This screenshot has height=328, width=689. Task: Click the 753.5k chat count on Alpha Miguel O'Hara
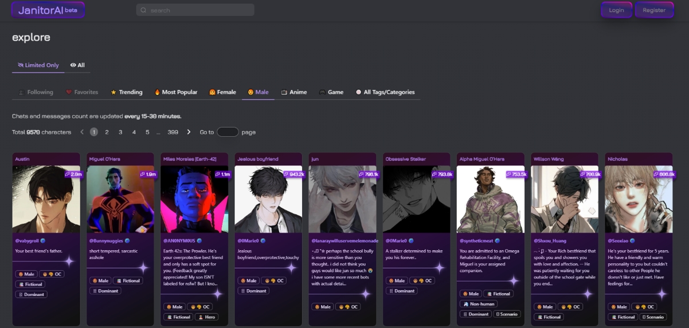point(516,174)
